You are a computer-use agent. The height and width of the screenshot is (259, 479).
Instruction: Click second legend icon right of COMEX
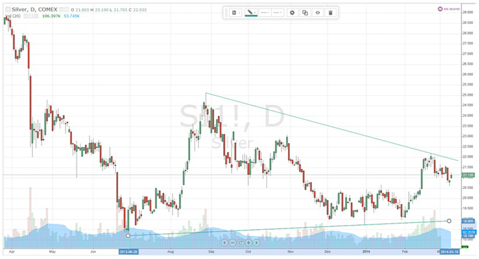pyautogui.click(x=66, y=10)
